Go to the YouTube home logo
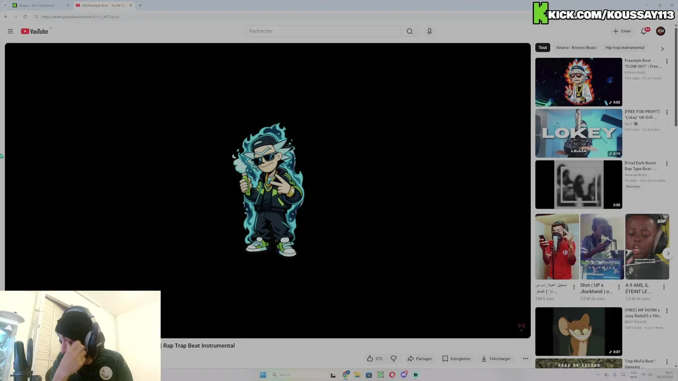Screen dimensions: 678x381 pos(34,31)
